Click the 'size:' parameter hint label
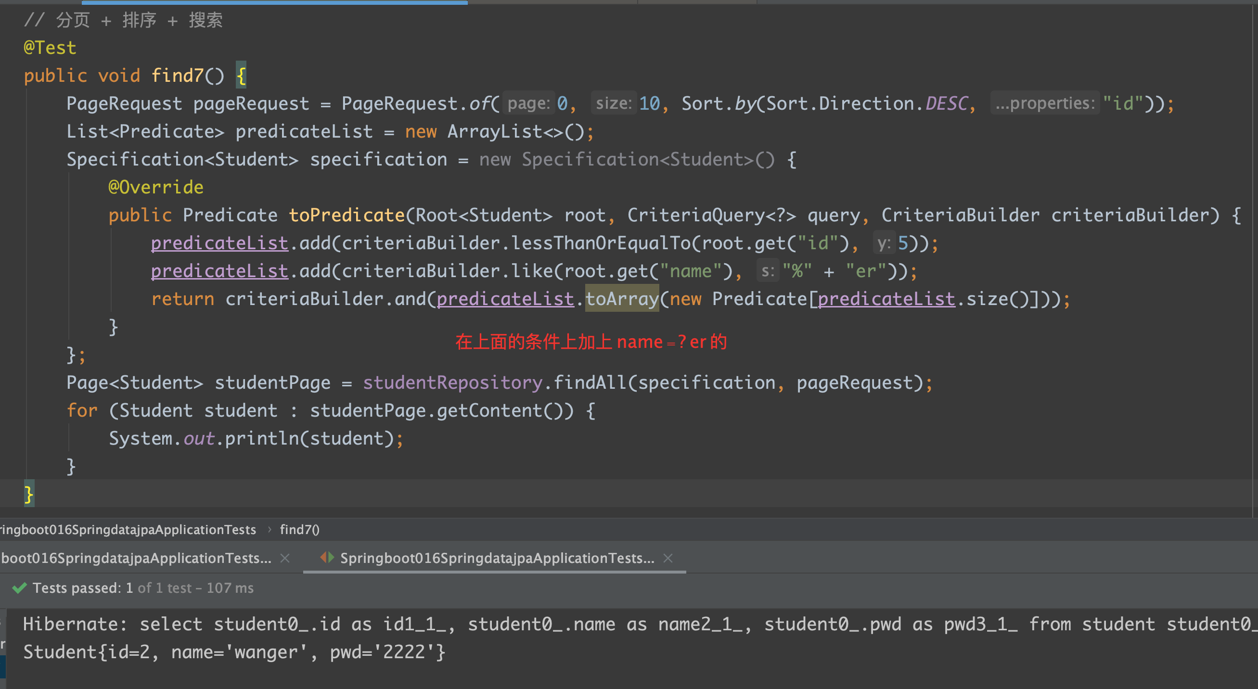Screen dimensions: 1258x689 click(614, 103)
